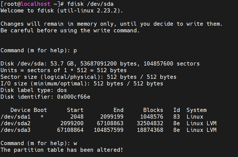Click the 'dos' disk label type value
This screenshot has width=238, height=157.
pyautogui.click(x=62, y=90)
